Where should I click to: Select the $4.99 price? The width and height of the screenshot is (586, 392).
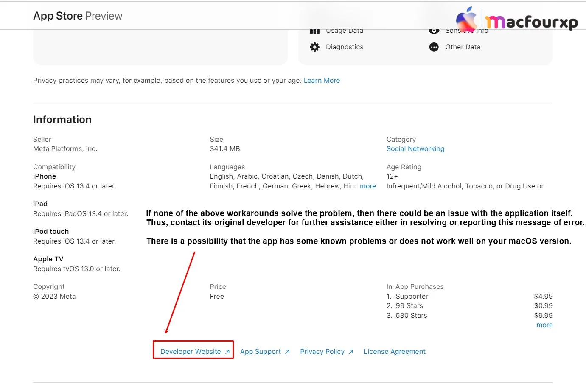coord(544,296)
